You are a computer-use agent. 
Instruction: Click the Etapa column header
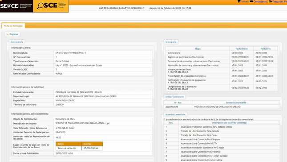[198, 49]
